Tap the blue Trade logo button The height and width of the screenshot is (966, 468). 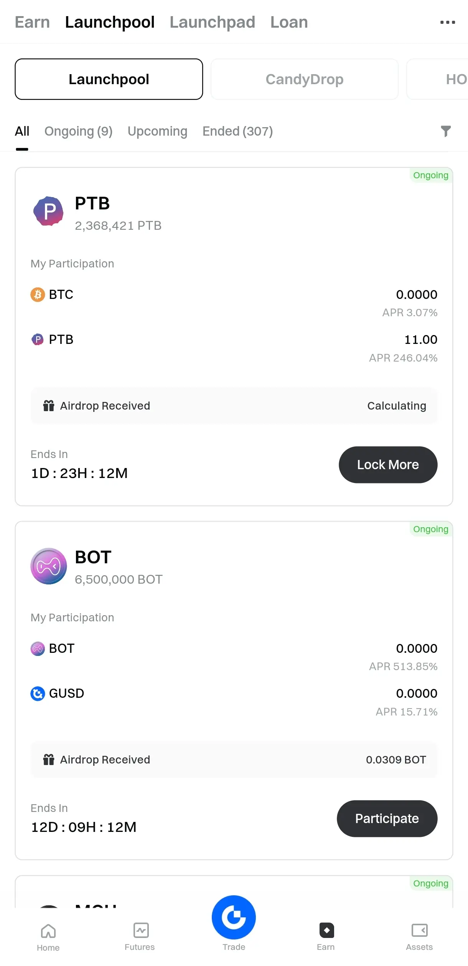click(x=234, y=917)
